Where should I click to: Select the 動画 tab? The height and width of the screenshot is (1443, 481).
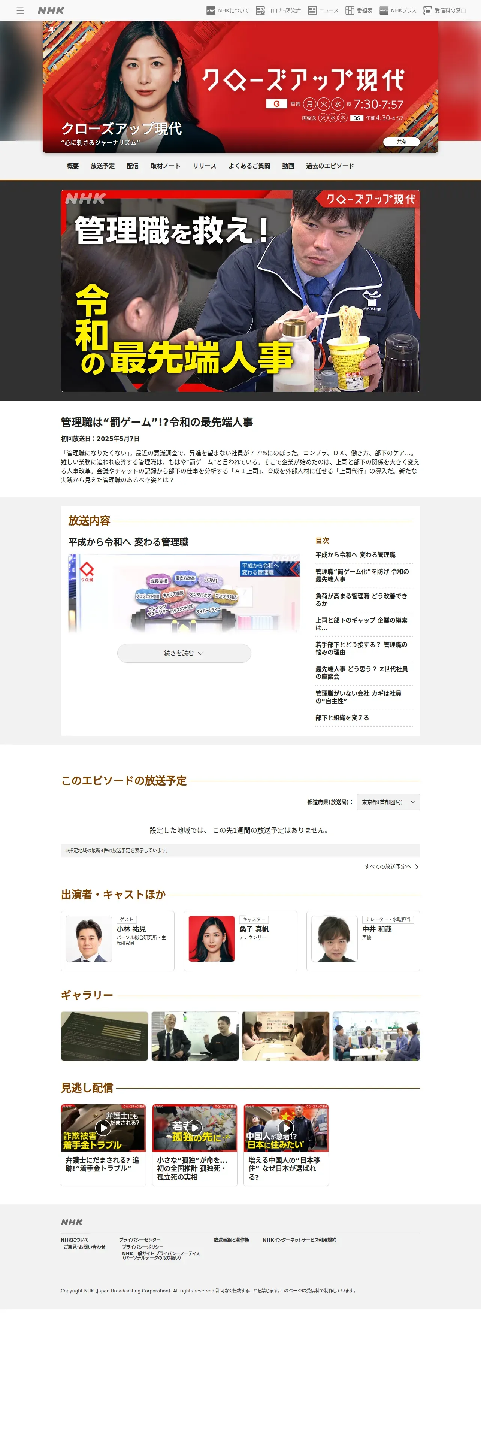[x=288, y=166]
